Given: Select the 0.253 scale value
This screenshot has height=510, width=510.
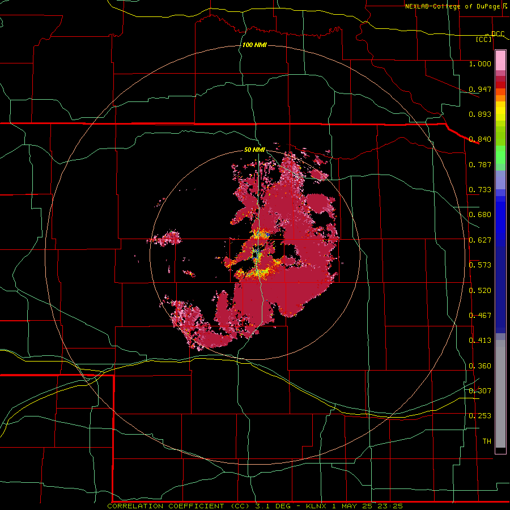Looking at the screenshot, I should (x=480, y=416).
